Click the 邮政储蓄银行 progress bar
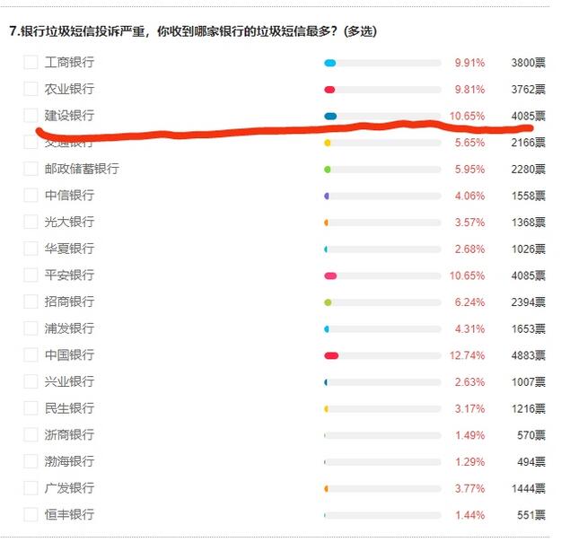 coord(382,170)
